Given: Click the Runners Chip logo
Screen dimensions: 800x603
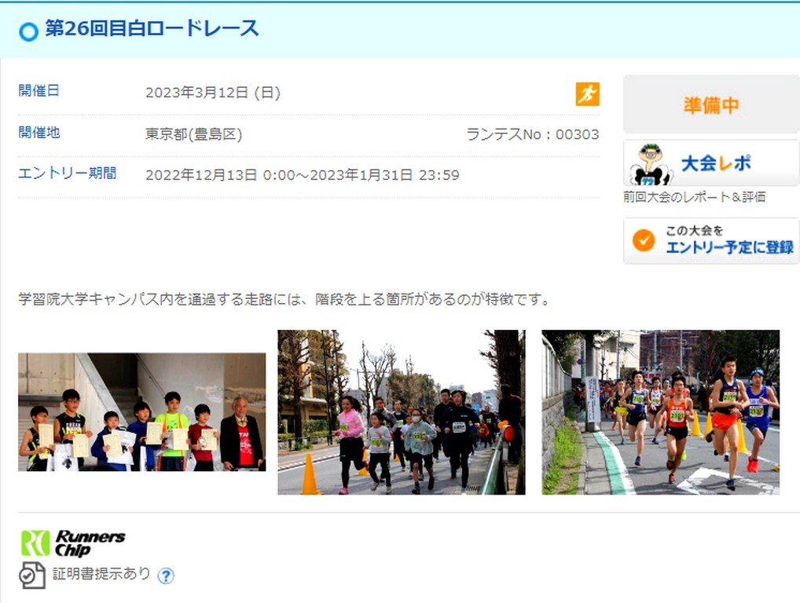Looking at the screenshot, I should pos(73,543).
